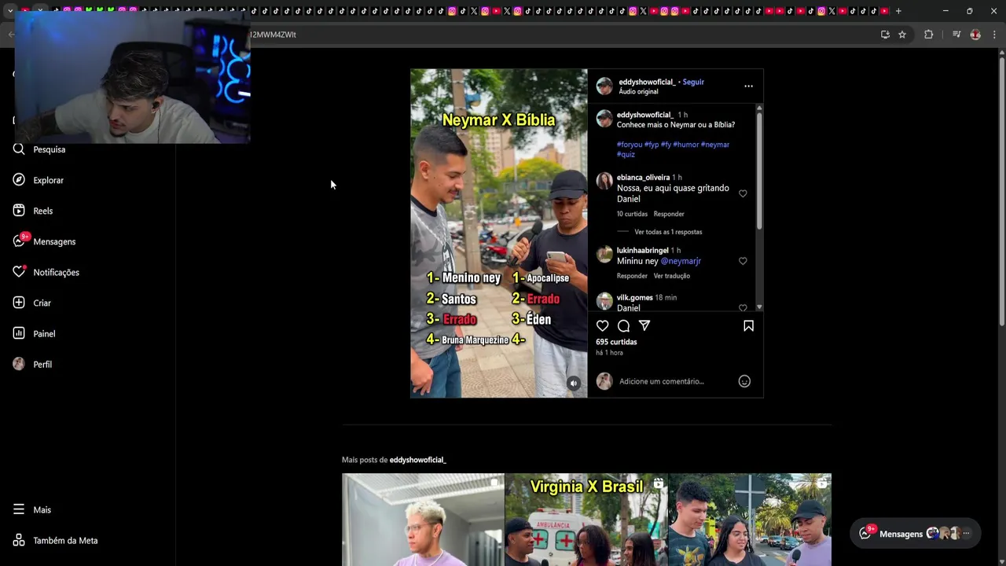Image resolution: width=1006 pixels, height=566 pixels.
Task: Open the rightmost street interview thumbnail
Action: point(750,520)
